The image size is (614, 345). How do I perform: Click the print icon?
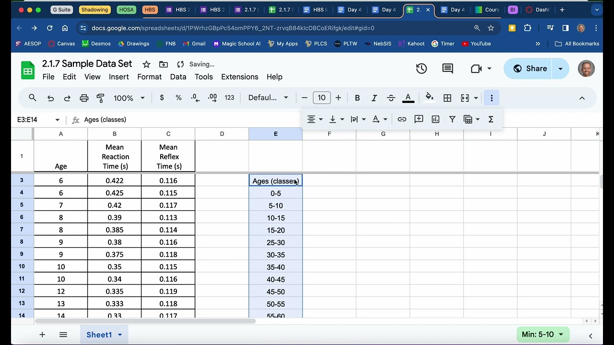tap(84, 98)
